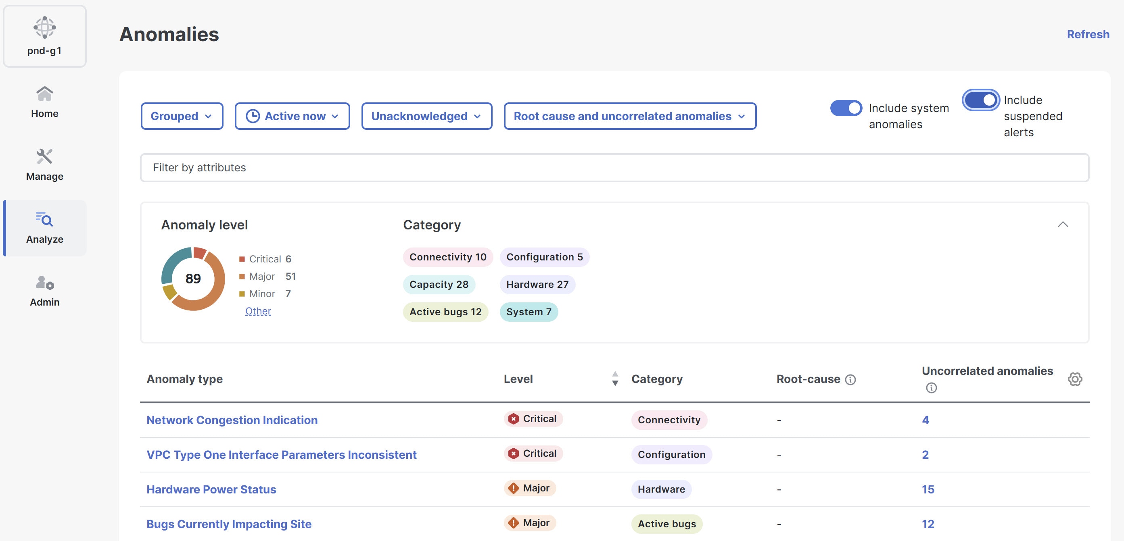
Task: Click the Refresh link
Action: [x=1088, y=34]
